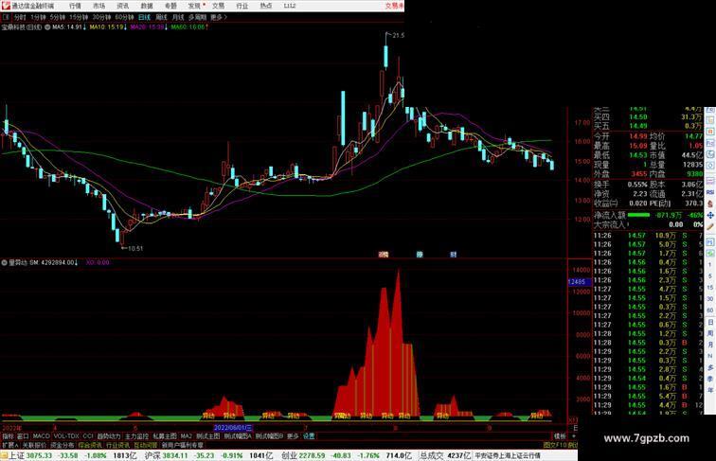The height and width of the screenshot is (461, 716).
Task: Expand the 更多 > period options
Action: point(219,17)
